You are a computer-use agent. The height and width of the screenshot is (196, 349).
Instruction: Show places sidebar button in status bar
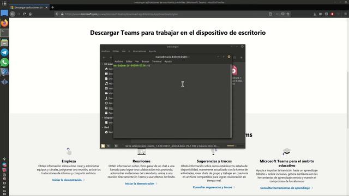pyautogui.click(x=103, y=146)
